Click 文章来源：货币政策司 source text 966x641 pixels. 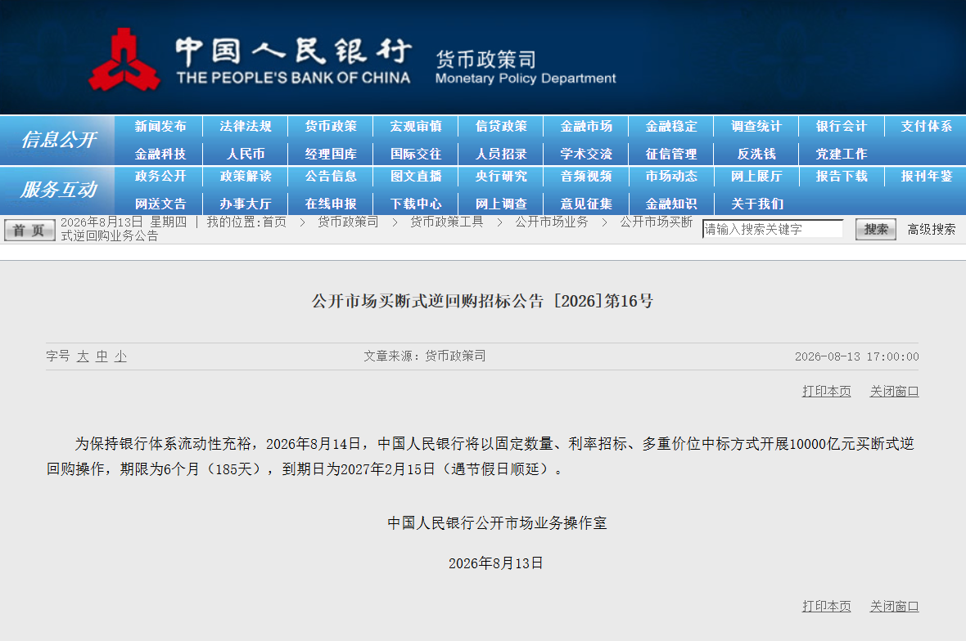425,356
